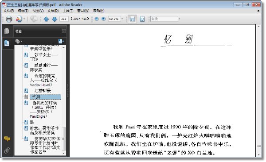266x162 pixels.
Task: Select the last bookmark listing 华文作家名单
Action: 45,145
